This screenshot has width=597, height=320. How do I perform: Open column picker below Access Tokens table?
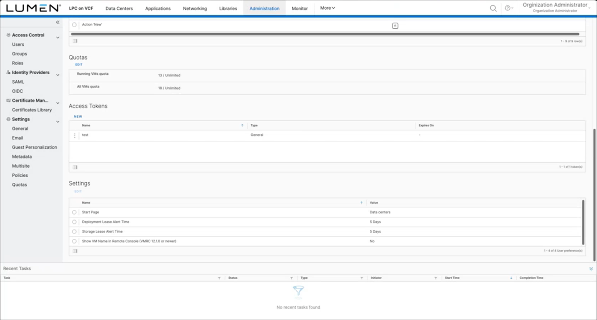click(x=75, y=167)
